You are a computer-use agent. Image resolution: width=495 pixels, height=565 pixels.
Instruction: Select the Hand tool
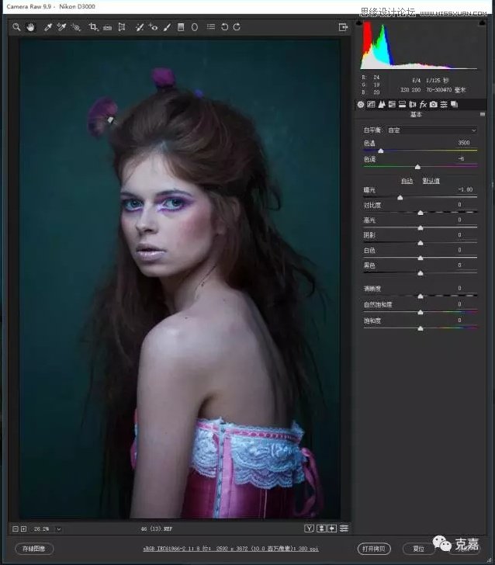tap(31, 27)
